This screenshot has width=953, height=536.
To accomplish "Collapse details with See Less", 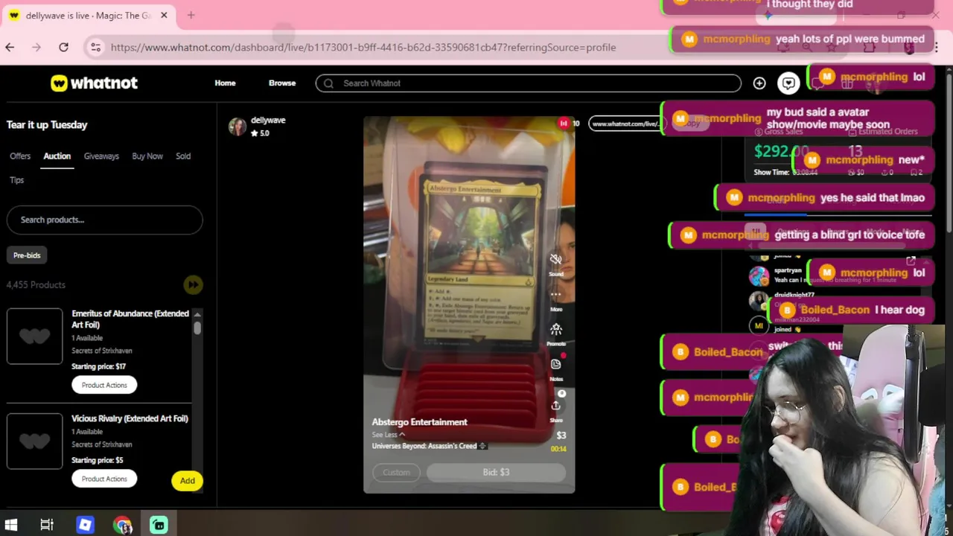I will (389, 435).
